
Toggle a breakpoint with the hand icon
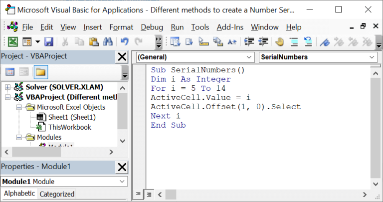[x=279, y=42]
